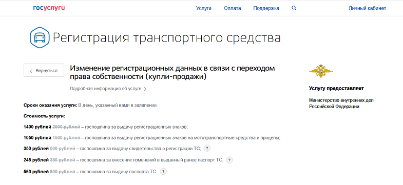Viewport: 403px width, 185px height.
Task: Click the 1050 рублей price text
Action: (x=37, y=138)
